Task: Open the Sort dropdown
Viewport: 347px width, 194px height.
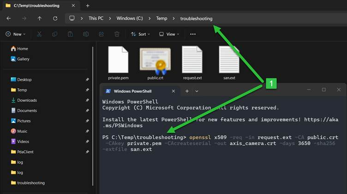Action: pos(140,34)
